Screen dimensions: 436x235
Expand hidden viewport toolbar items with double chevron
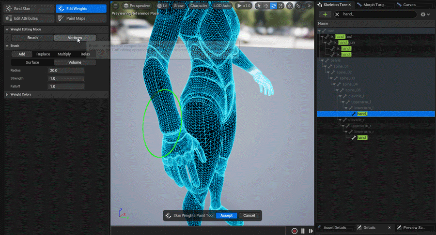point(309,5)
